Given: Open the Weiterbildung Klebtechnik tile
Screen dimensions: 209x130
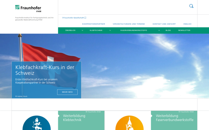Looking at the screenshot, I should 81,120.
